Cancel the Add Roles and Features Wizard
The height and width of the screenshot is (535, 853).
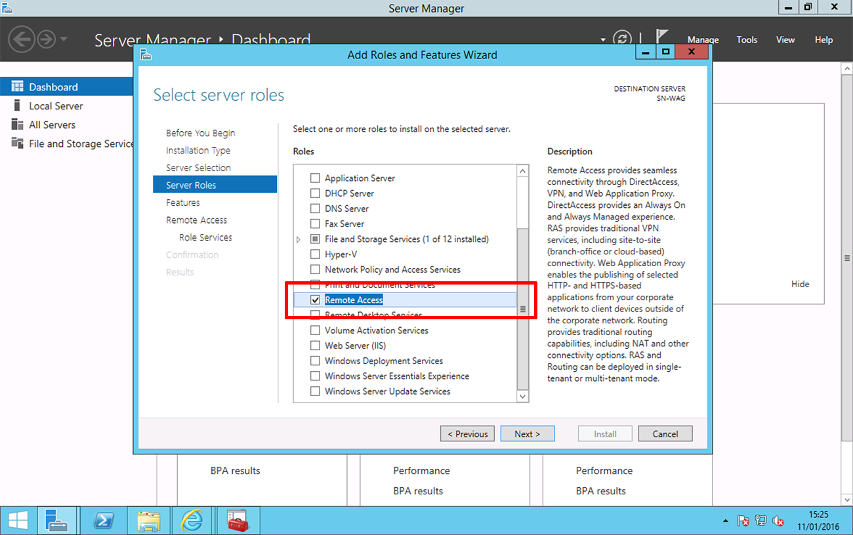[665, 433]
